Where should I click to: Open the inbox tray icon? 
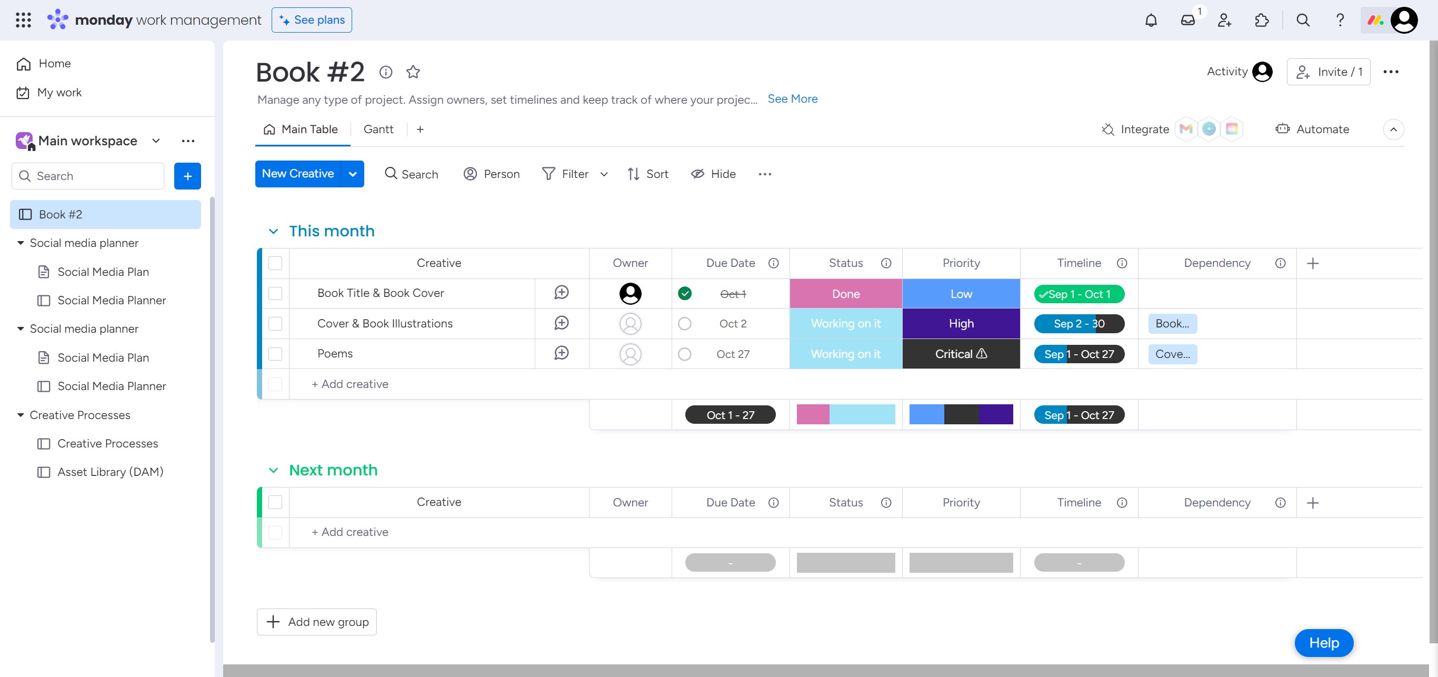coord(1187,20)
